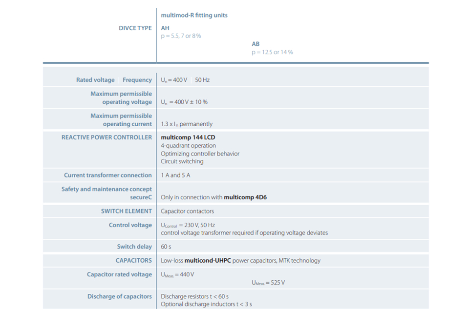Click the 'Rated voltage' label
The height and width of the screenshot is (309, 469).
[95, 80]
